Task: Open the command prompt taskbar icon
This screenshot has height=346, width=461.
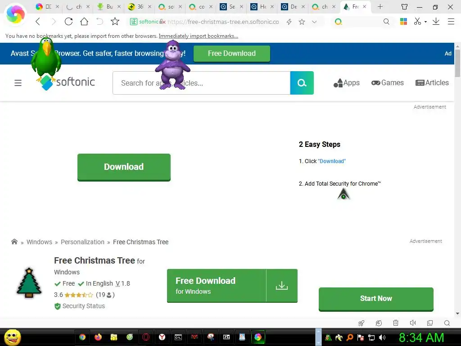Action: pos(178,337)
